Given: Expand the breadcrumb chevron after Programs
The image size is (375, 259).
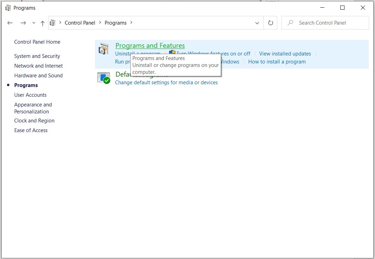Looking at the screenshot, I should (131, 23).
